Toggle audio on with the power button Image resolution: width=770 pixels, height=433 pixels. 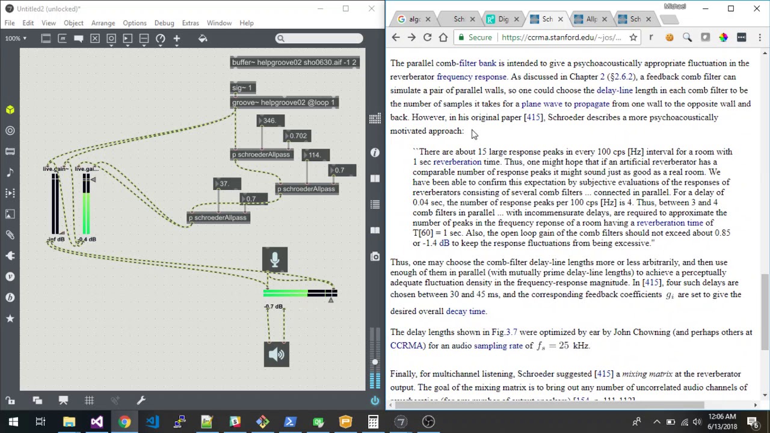375,401
